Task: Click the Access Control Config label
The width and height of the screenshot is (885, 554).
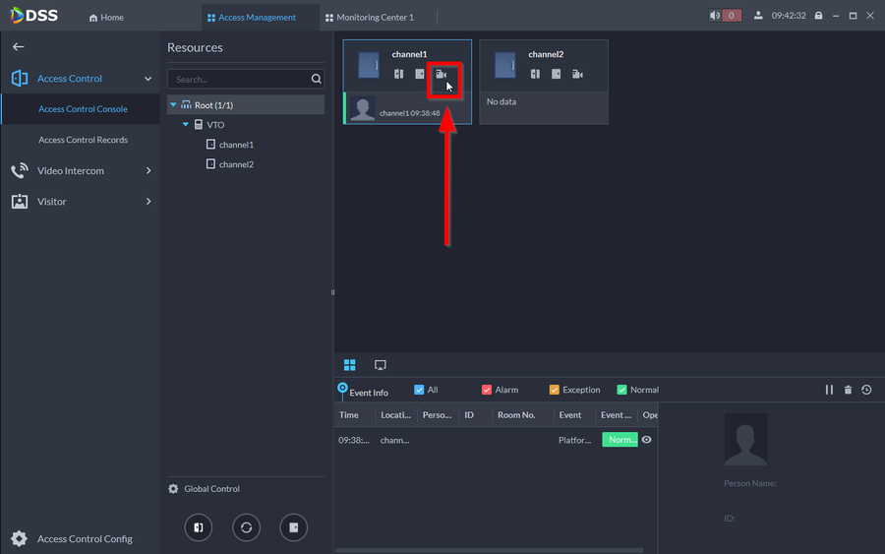Action: tap(85, 539)
